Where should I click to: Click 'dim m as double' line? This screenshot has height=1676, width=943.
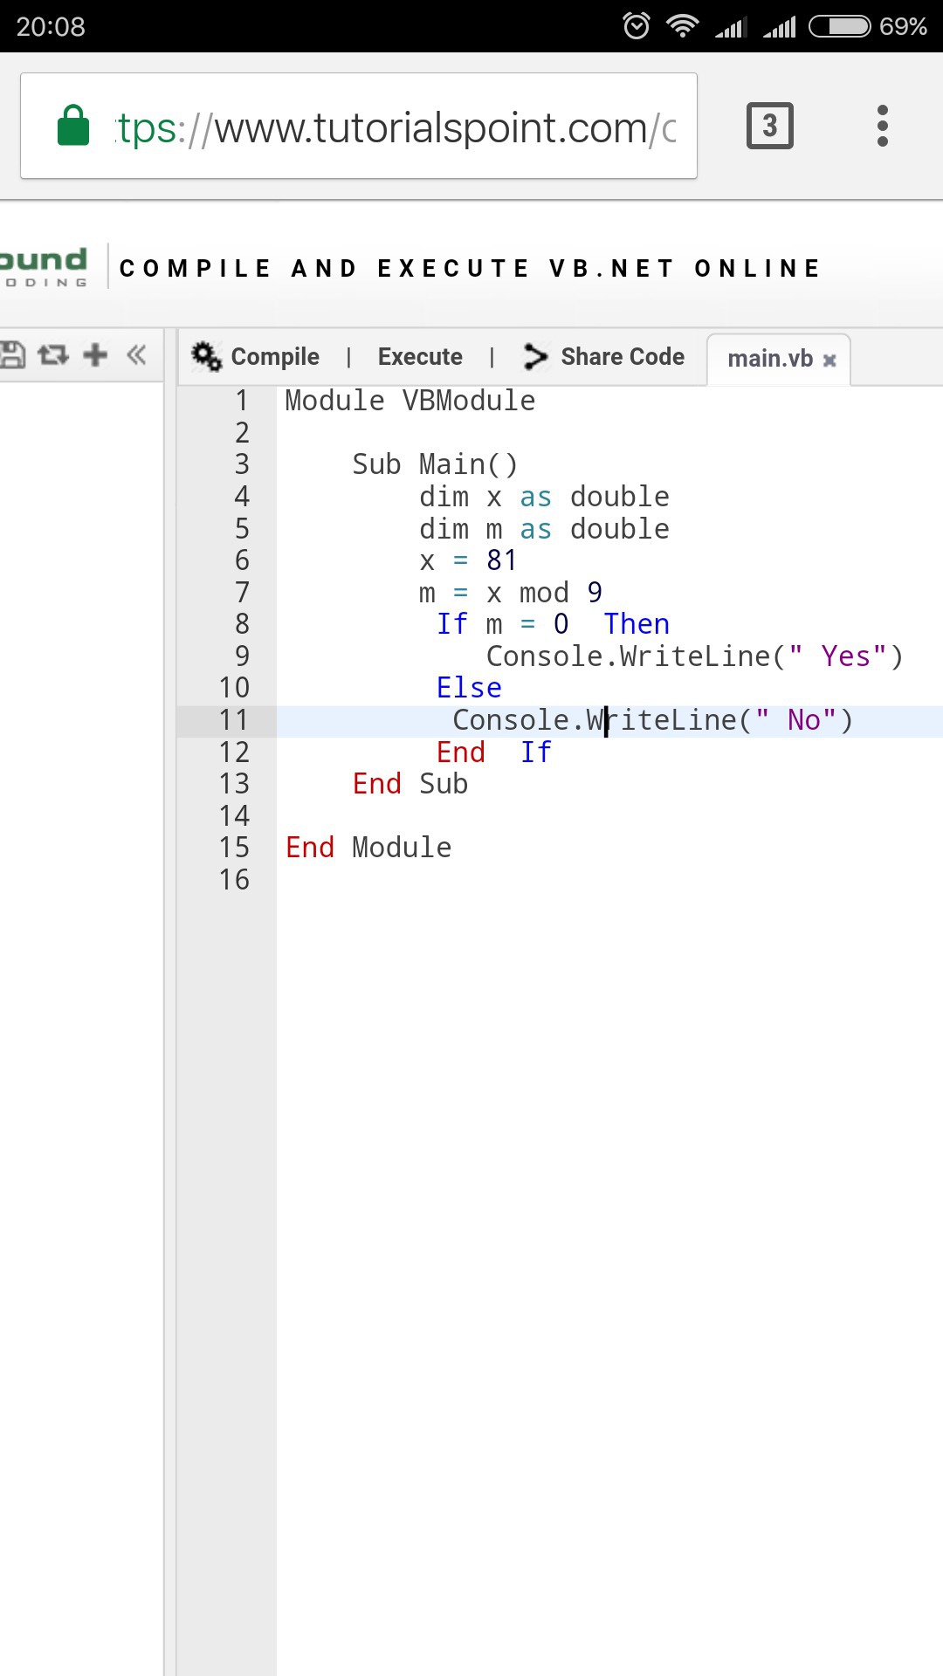coord(544,529)
